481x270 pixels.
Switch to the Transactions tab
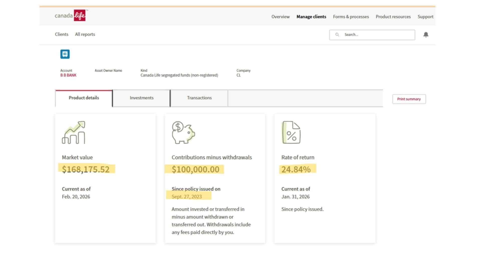[199, 98]
